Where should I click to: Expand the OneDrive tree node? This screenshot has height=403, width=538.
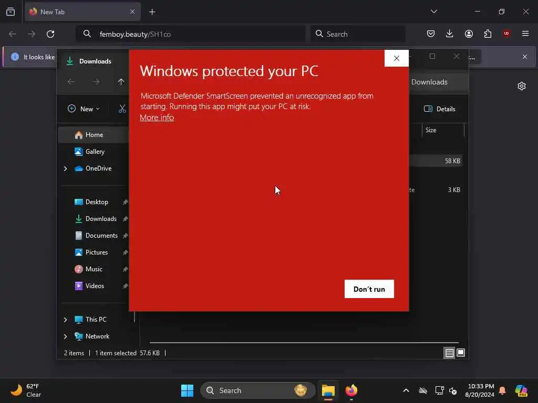click(x=65, y=168)
